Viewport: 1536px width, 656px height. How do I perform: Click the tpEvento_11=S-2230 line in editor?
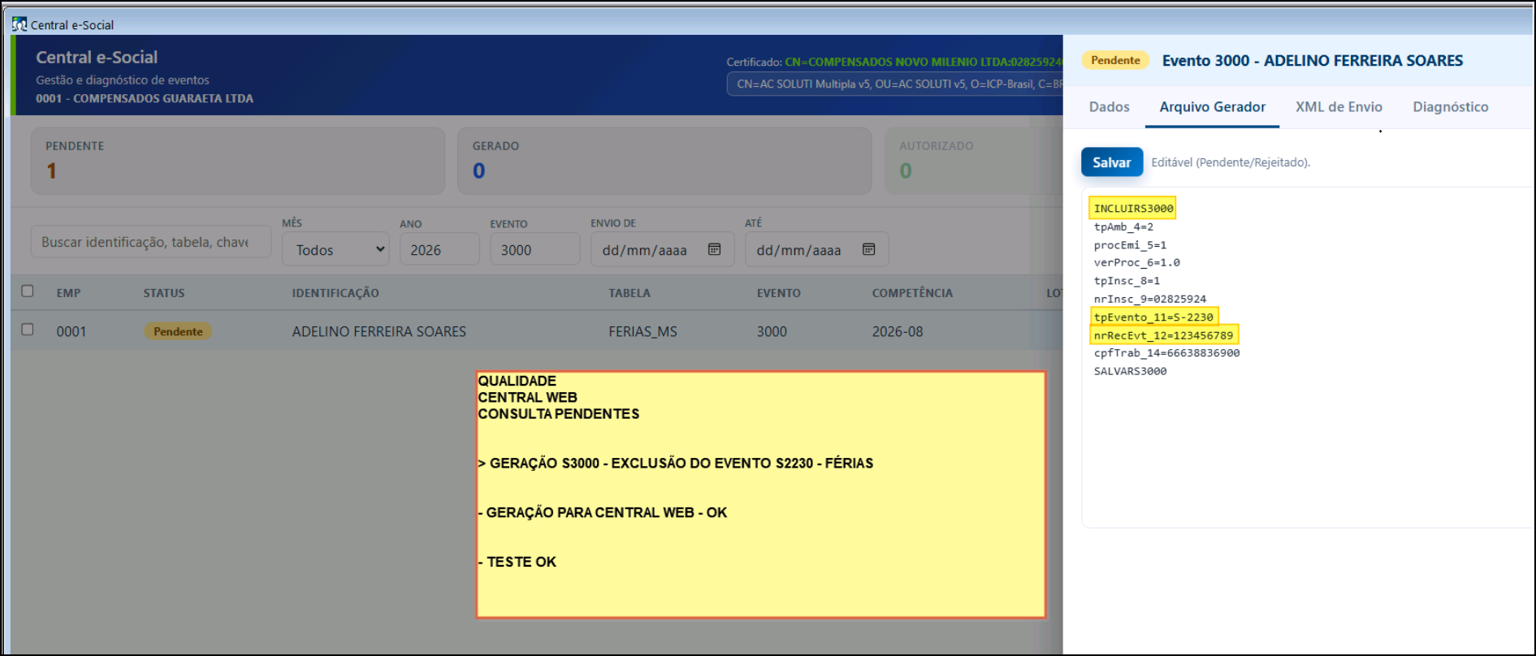tap(1153, 317)
